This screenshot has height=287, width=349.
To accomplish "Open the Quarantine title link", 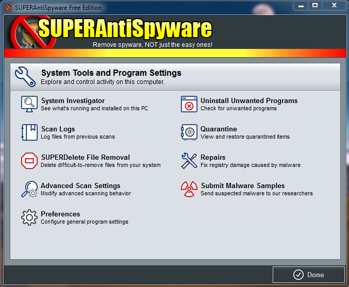I will coord(219,129).
